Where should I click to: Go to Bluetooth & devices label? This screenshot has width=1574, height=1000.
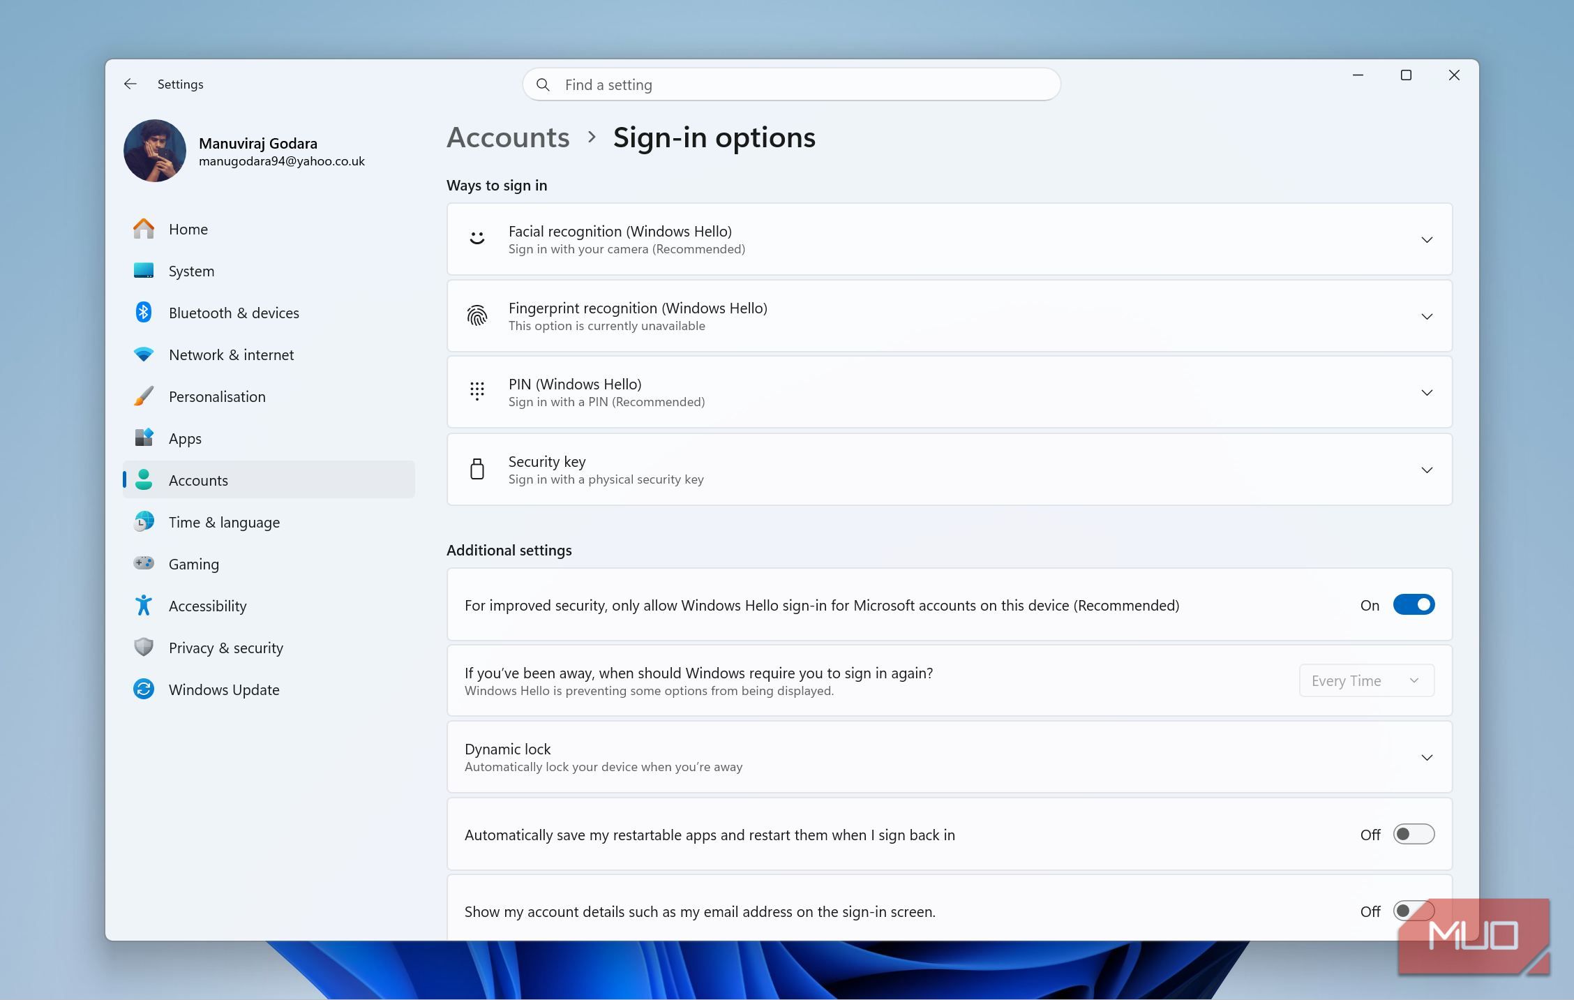(234, 313)
